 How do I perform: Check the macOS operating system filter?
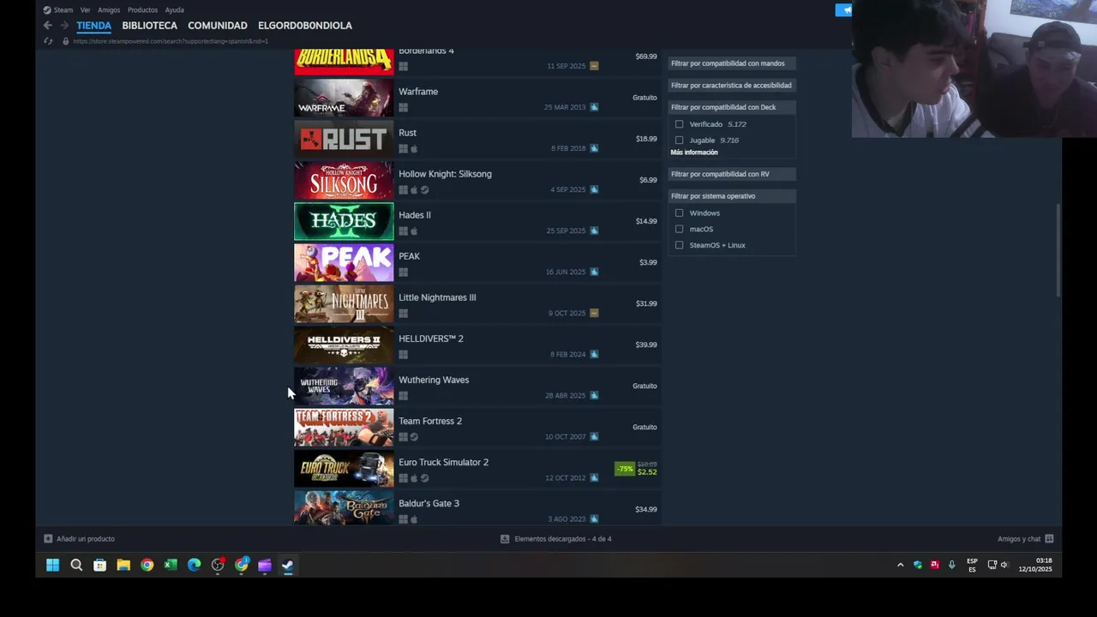coord(680,230)
